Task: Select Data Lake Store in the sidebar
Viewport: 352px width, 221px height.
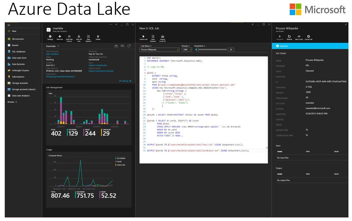Action: (x=17, y=58)
